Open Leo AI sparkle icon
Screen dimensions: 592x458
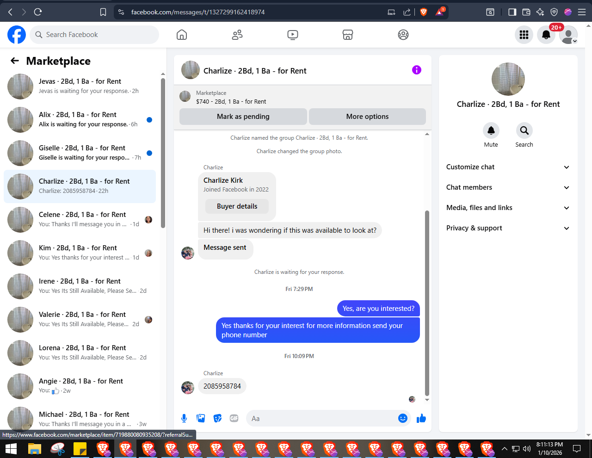coord(540,12)
